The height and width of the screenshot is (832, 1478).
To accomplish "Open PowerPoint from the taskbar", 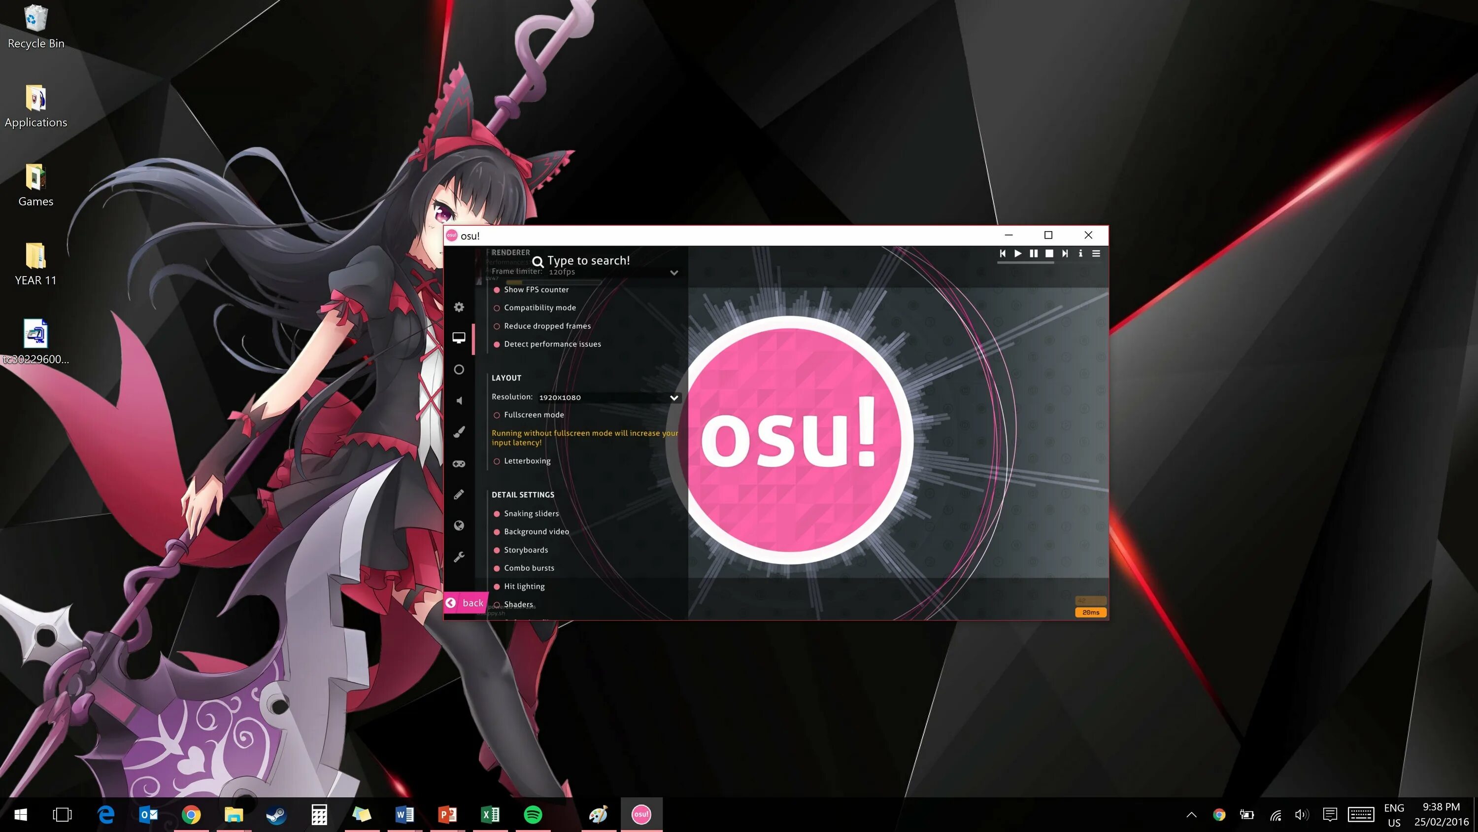I will pyautogui.click(x=447, y=814).
